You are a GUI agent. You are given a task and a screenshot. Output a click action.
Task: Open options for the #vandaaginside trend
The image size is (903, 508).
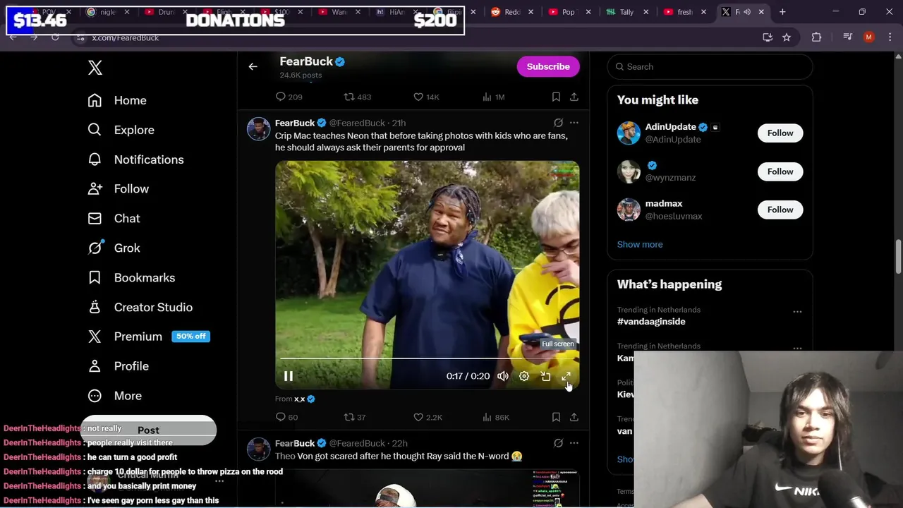[797, 311]
